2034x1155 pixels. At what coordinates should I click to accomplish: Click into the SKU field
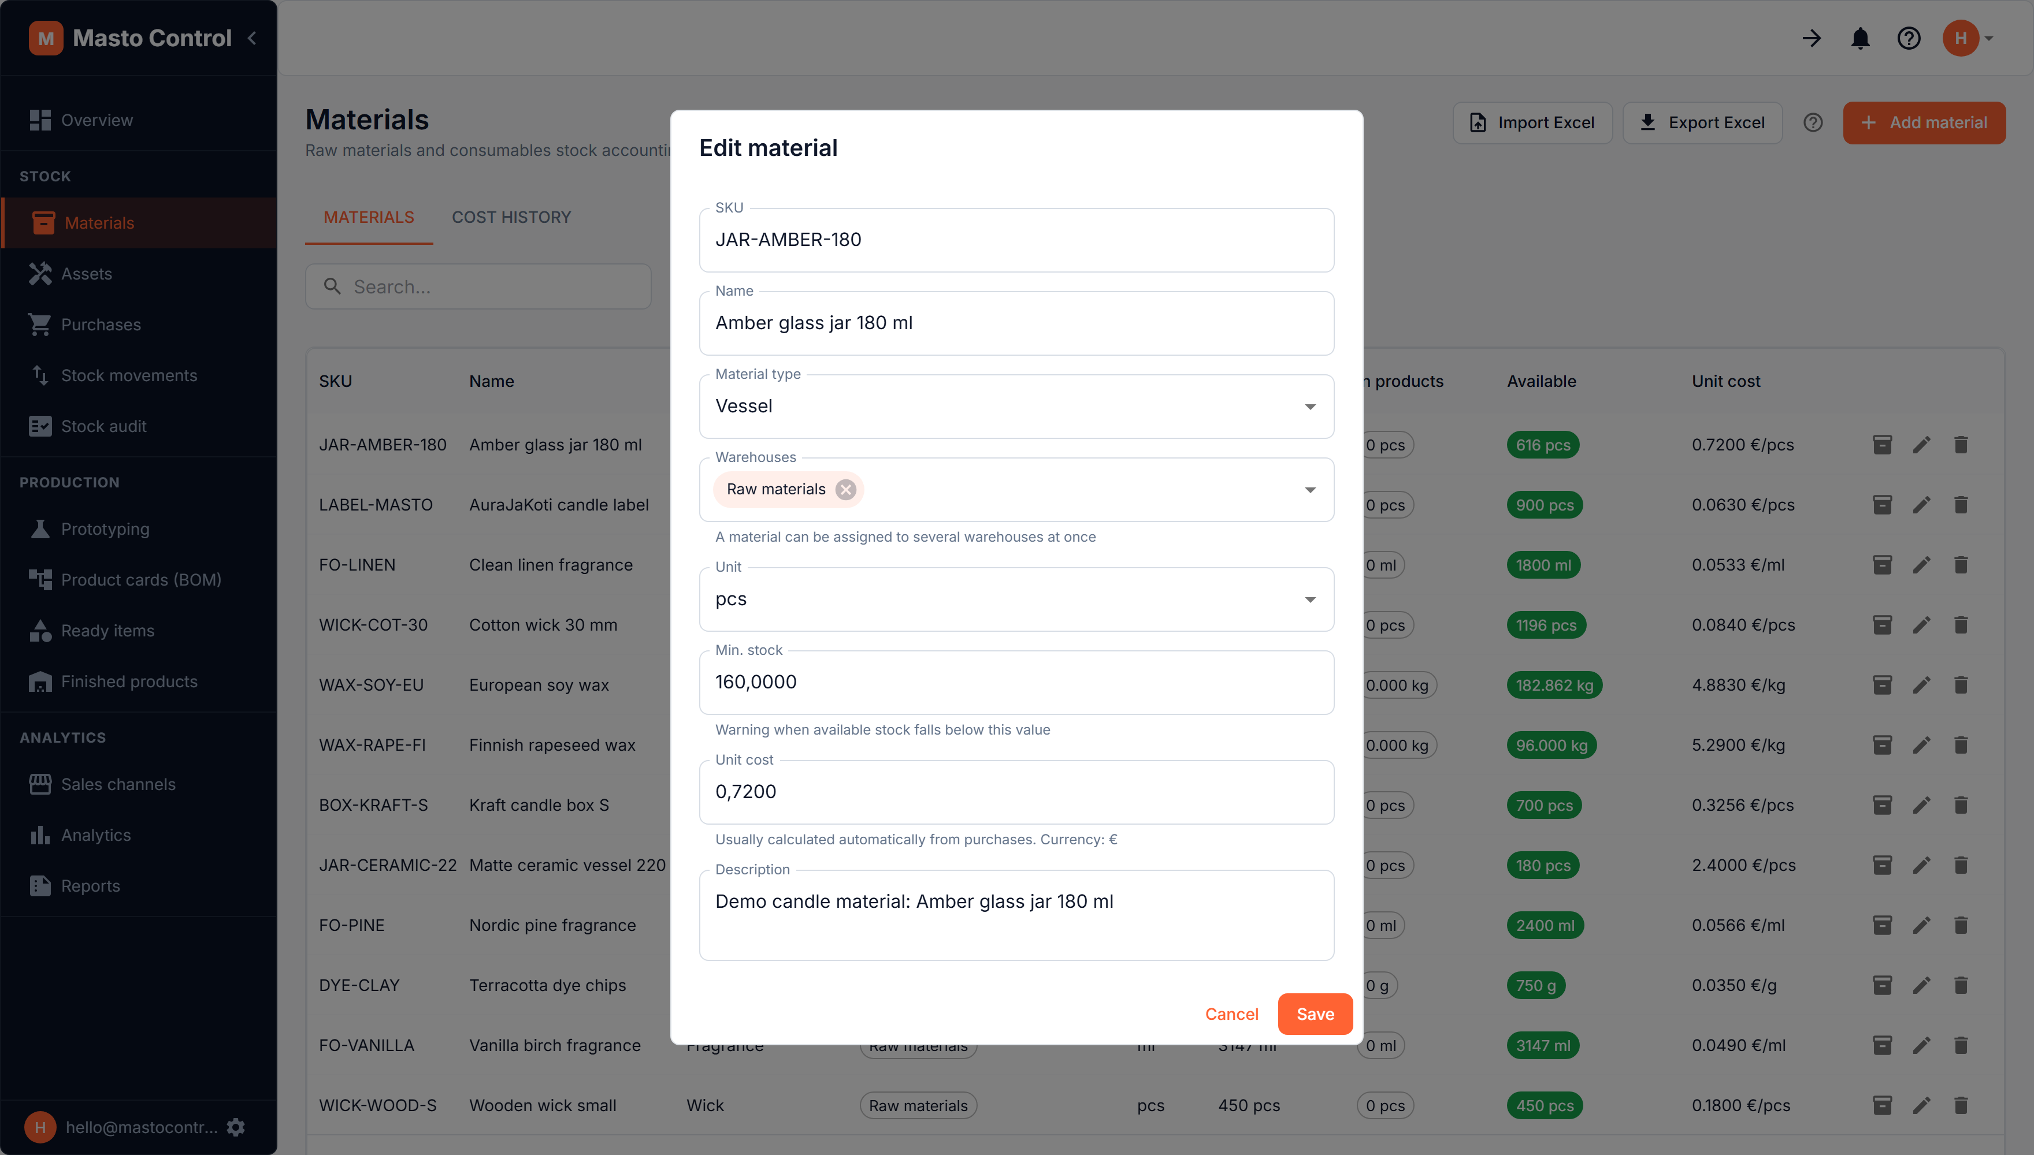pyautogui.click(x=1016, y=240)
